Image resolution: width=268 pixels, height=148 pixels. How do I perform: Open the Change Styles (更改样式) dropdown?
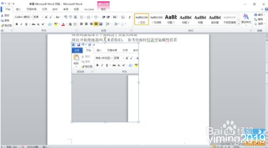(246, 19)
